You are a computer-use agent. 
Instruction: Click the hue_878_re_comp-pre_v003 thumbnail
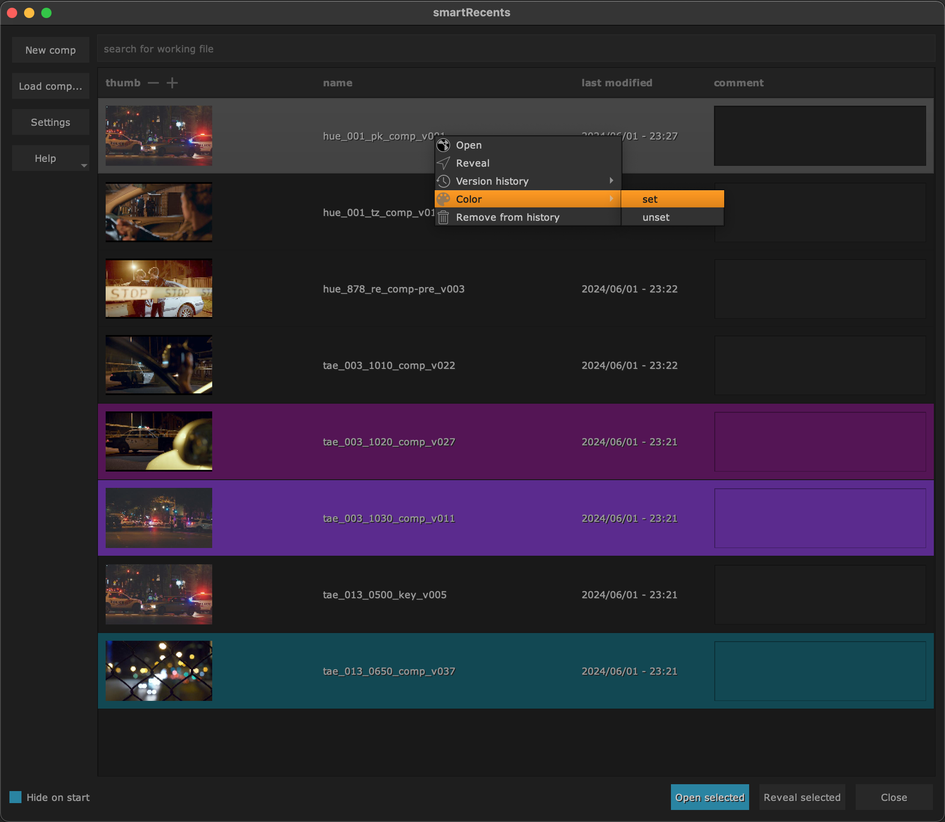(159, 289)
